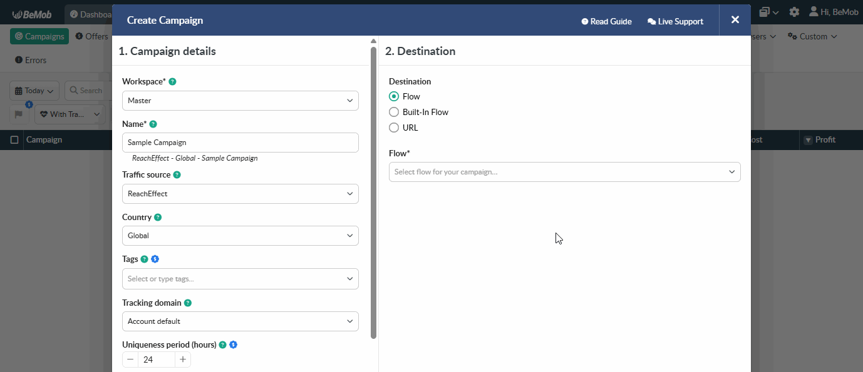This screenshot has width=863, height=372.
Task: Open the With Traffic filter dropdown
Action: [x=69, y=114]
